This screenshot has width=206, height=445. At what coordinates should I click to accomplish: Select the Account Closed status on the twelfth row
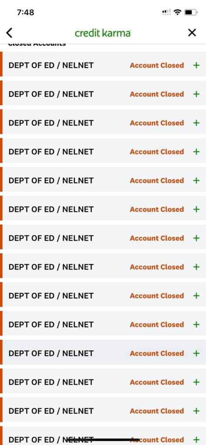pyautogui.click(x=157, y=382)
